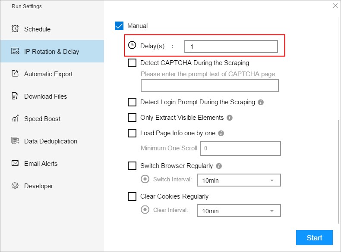Click the Automatic Export icon
Image resolution: width=341 pixels, height=252 pixels.
(15, 74)
